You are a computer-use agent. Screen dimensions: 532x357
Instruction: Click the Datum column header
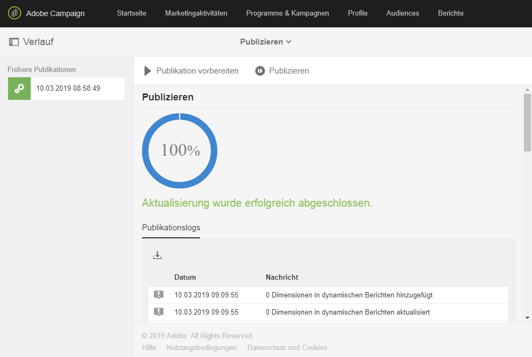click(x=185, y=277)
